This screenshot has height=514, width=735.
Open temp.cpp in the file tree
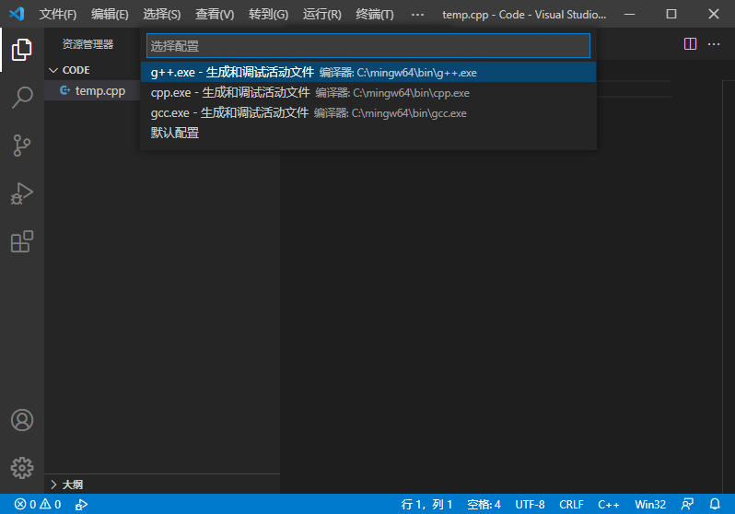point(99,90)
